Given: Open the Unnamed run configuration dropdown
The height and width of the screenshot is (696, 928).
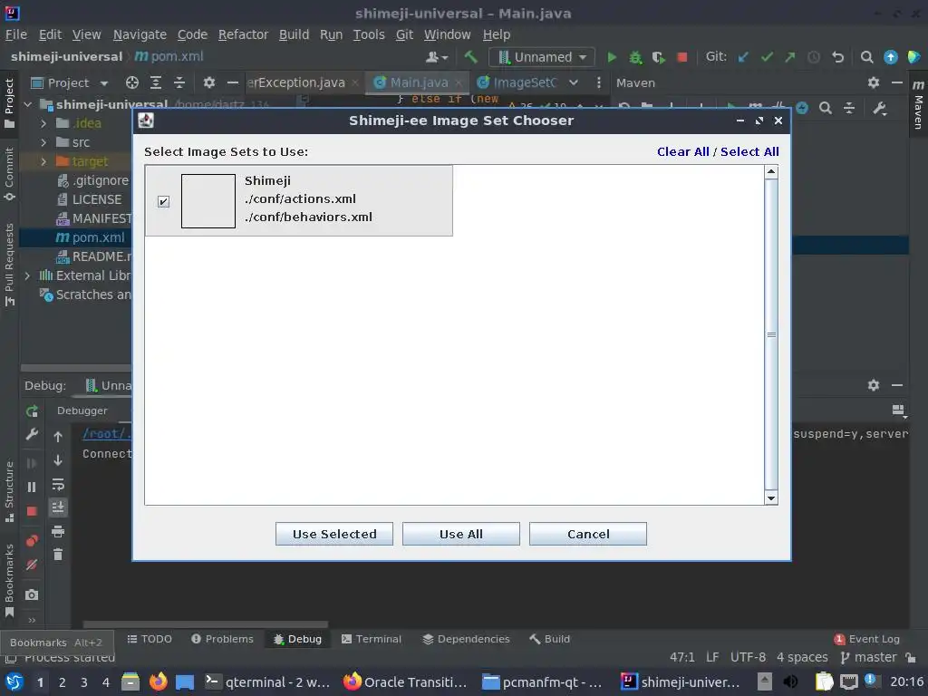Looking at the screenshot, I should (x=542, y=57).
